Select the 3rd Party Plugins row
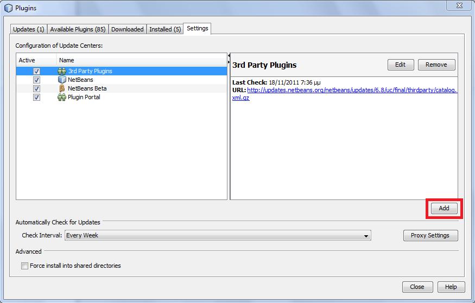The image size is (475, 303). click(122, 71)
